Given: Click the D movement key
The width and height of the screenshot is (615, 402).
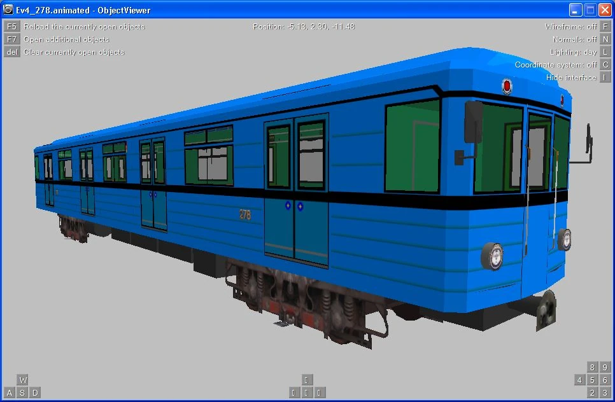Looking at the screenshot, I should [x=35, y=392].
